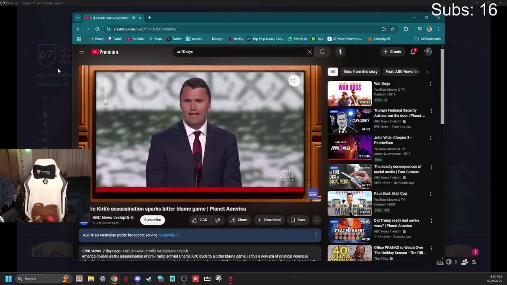
Task: Go back in Chrome navigation
Action: pyautogui.click(x=78, y=29)
